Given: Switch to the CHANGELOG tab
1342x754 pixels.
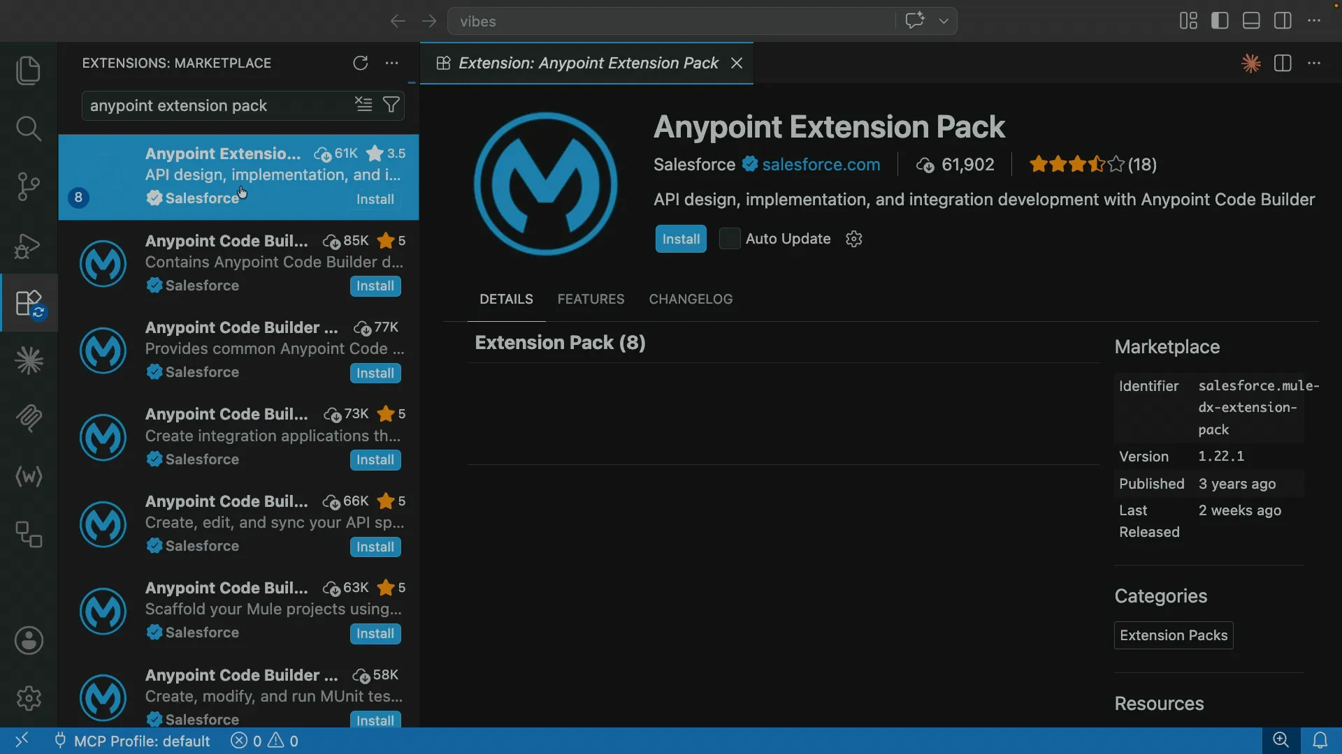Looking at the screenshot, I should tap(691, 299).
